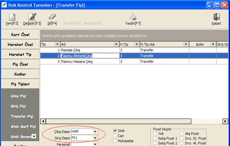
Task: Click the Kapat door icon
Action: [x=216, y=17]
